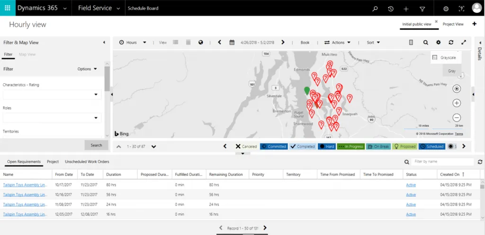Open the Roles combo box
The width and height of the screenshot is (485, 235).
pyautogui.click(x=52, y=118)
